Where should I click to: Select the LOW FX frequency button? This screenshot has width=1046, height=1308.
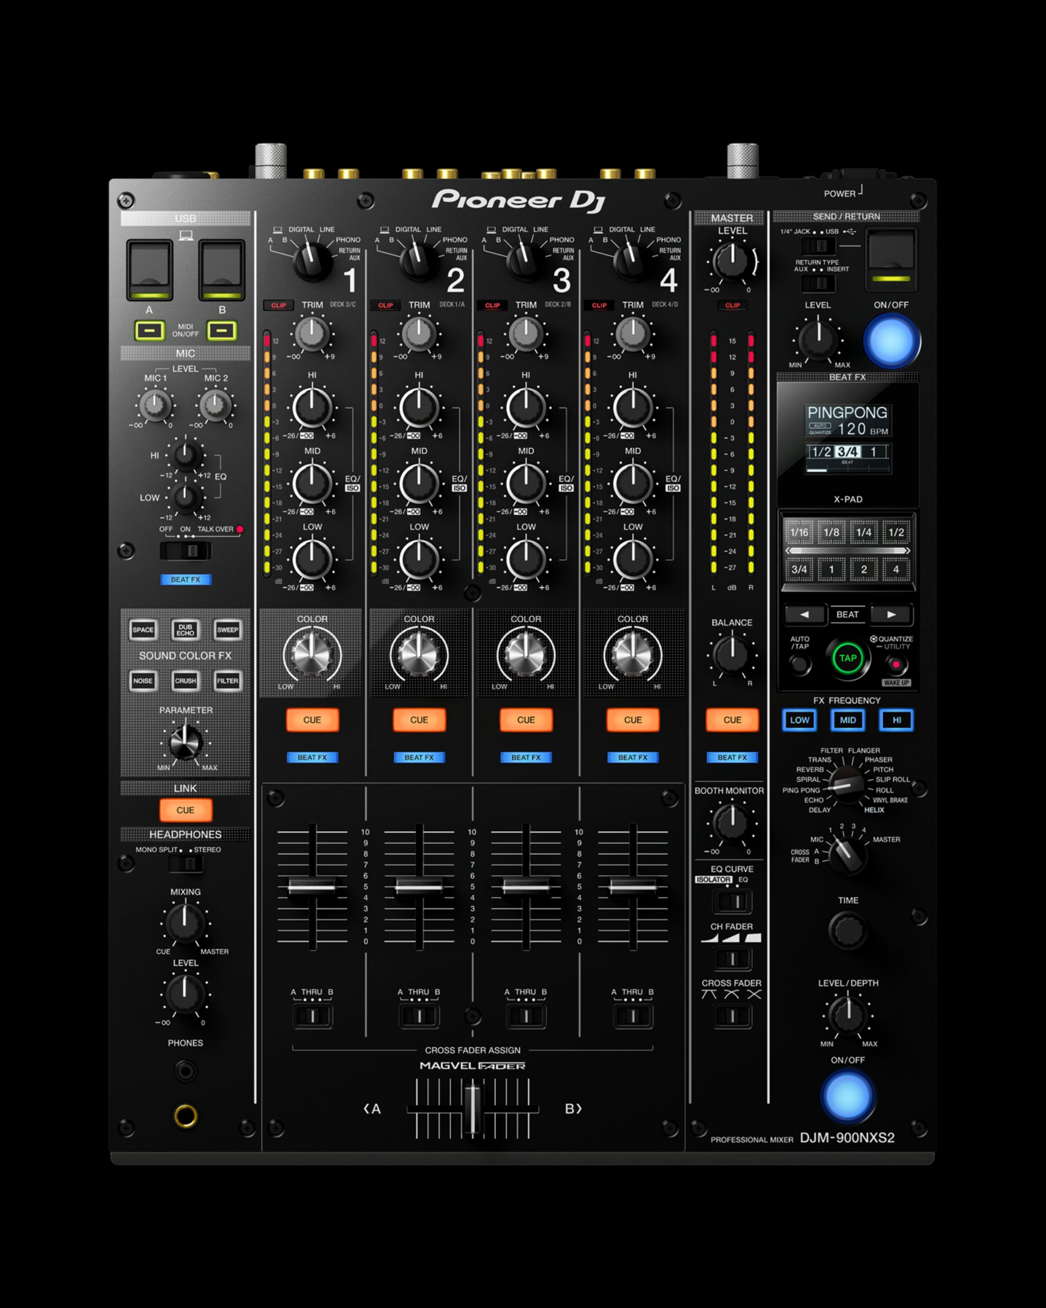[799, 720]
